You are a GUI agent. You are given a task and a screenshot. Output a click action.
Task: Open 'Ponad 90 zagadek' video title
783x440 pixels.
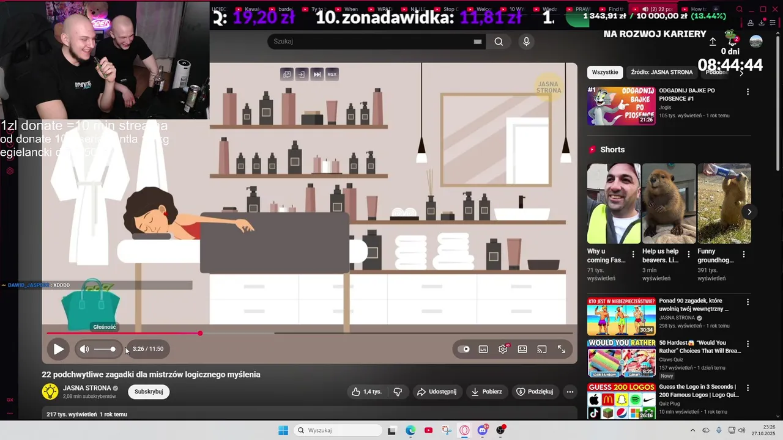pyautogui.click(x=694, y=305)
